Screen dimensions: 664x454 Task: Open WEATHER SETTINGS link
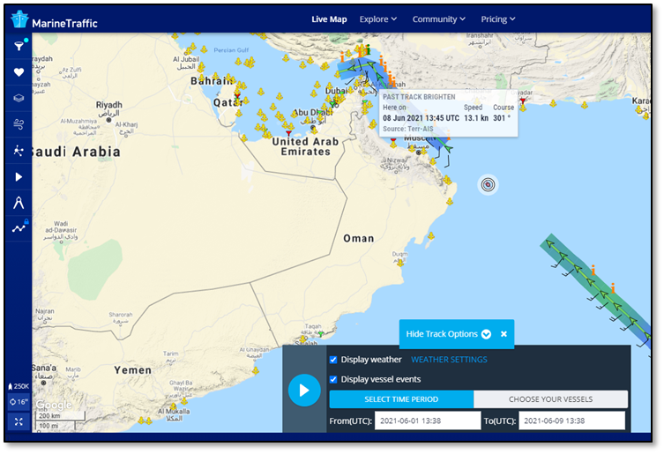pyautogui.click(x=449, y=360)
